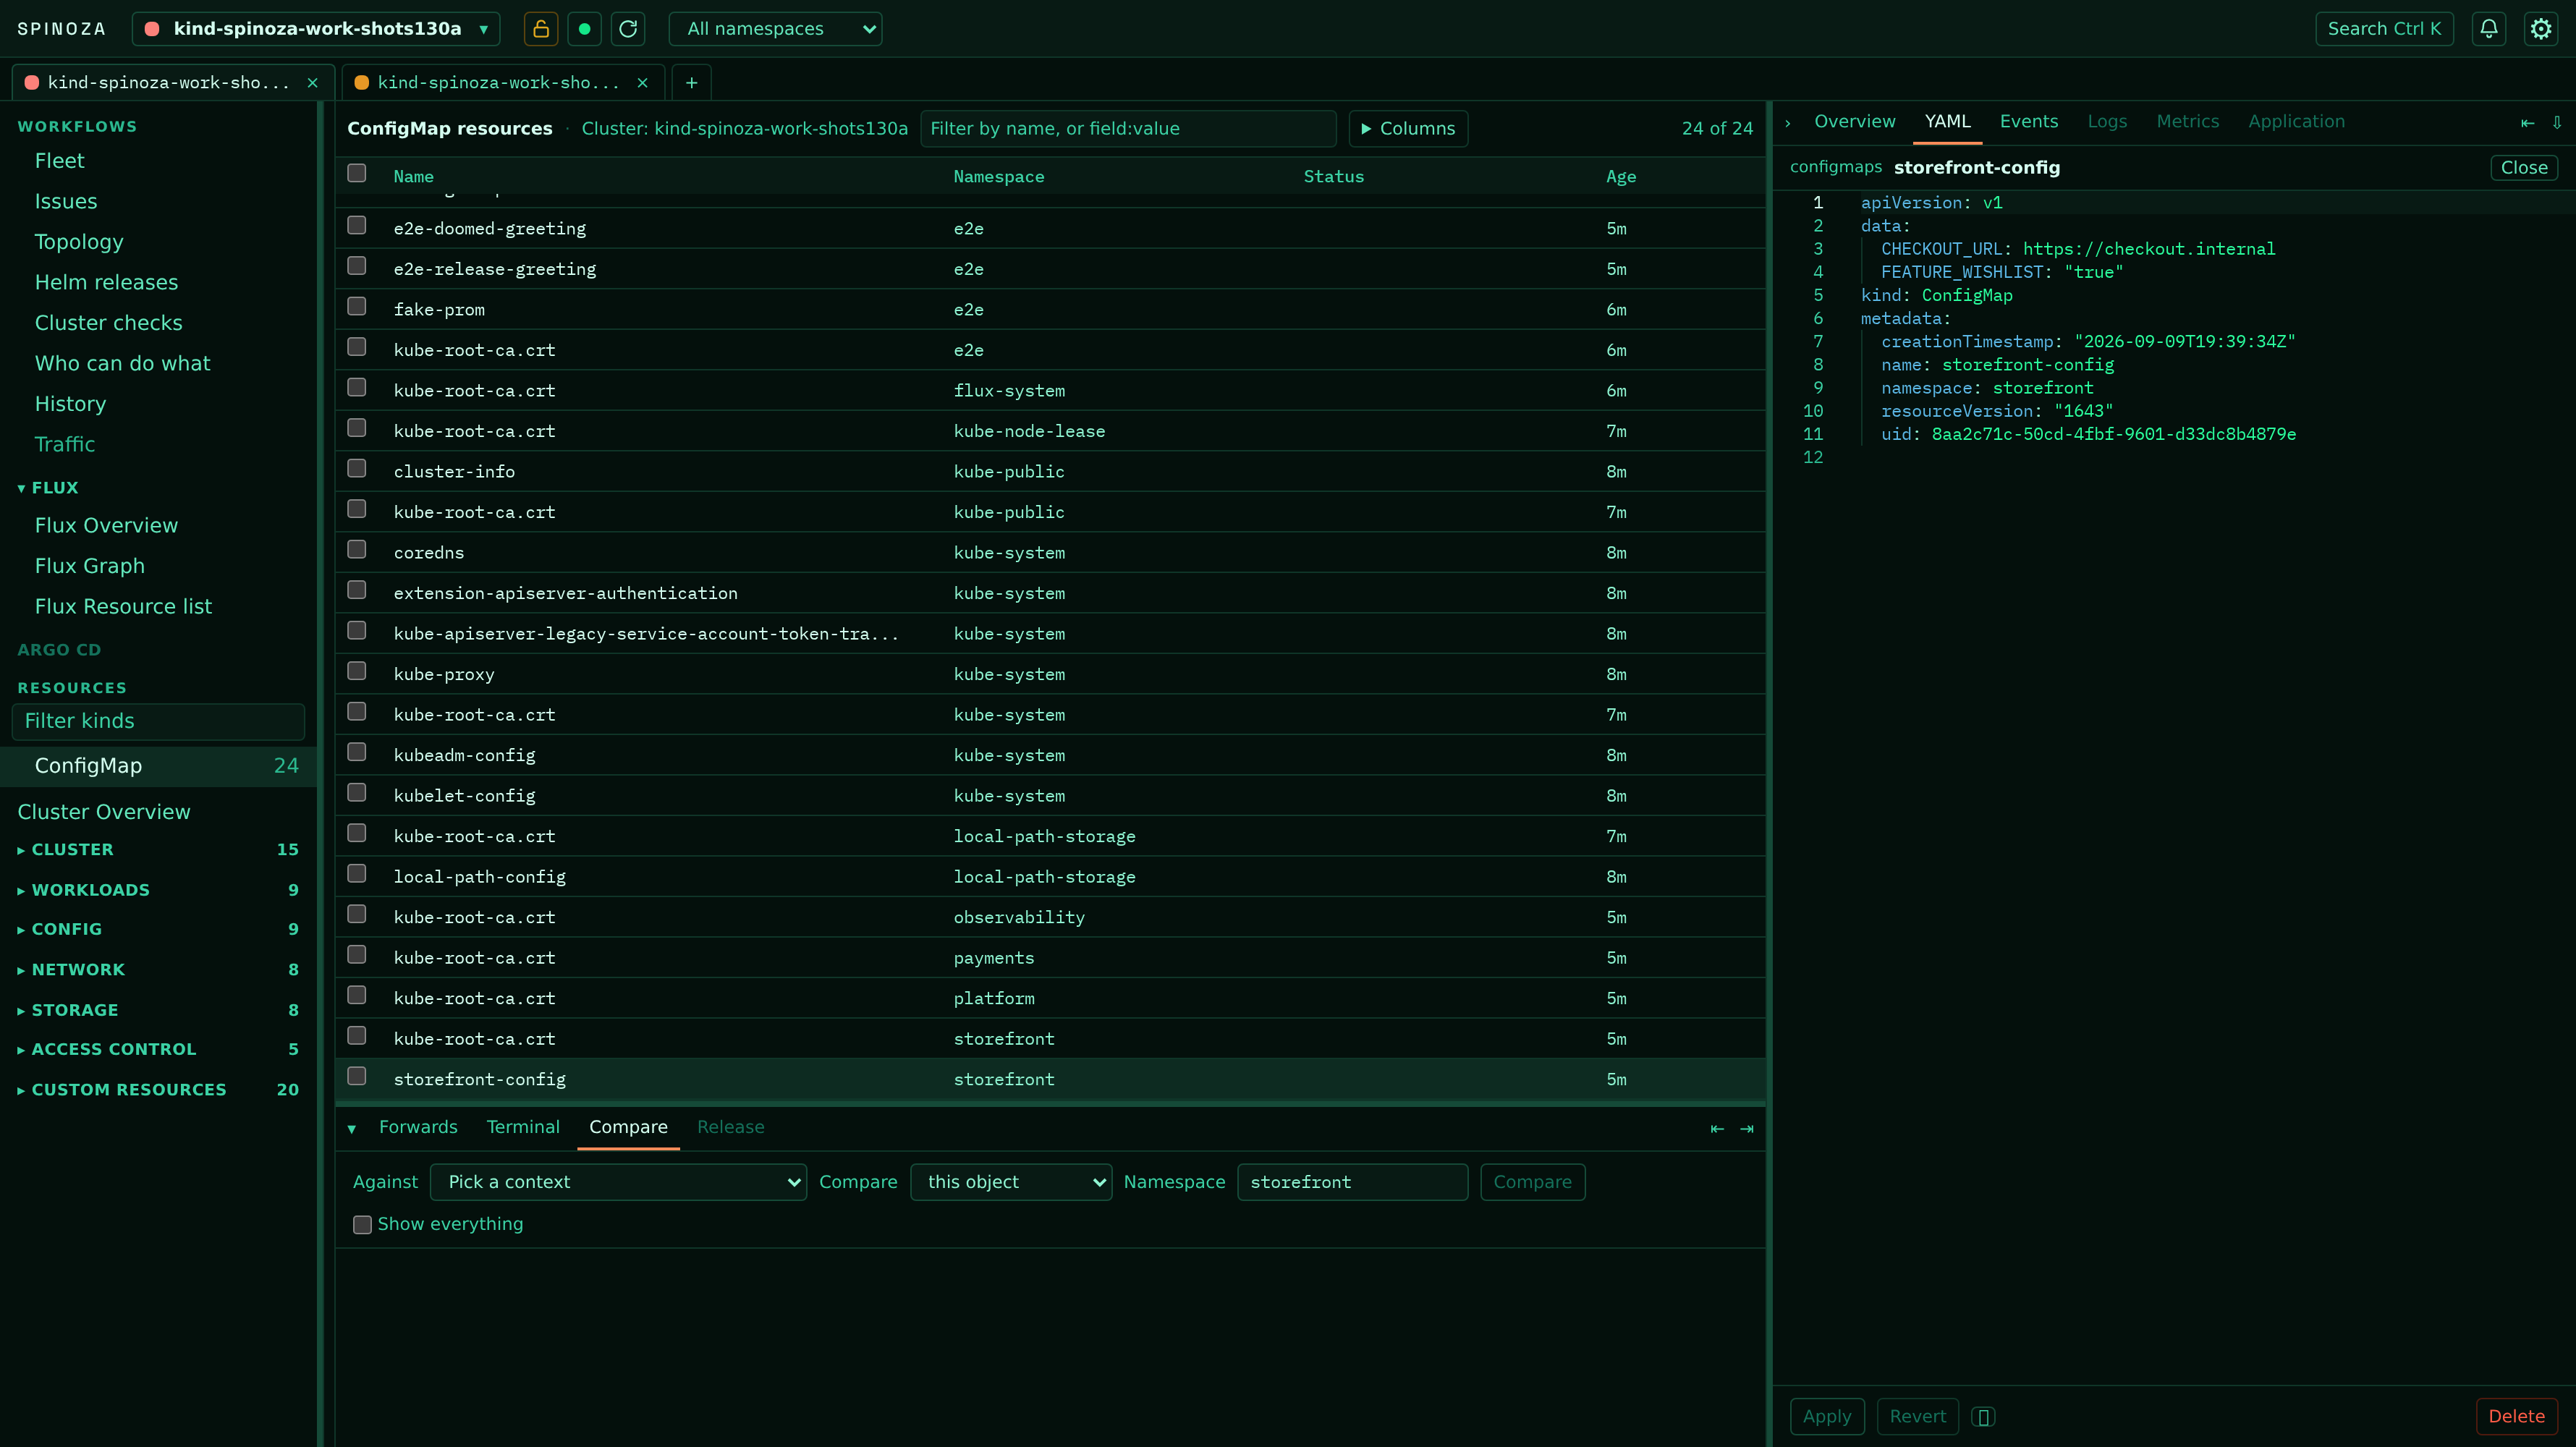Collapse the detail panel with the chevron icon
The width and height of the screenshot is (2576, 1447).
click(x=1788, y=122)
